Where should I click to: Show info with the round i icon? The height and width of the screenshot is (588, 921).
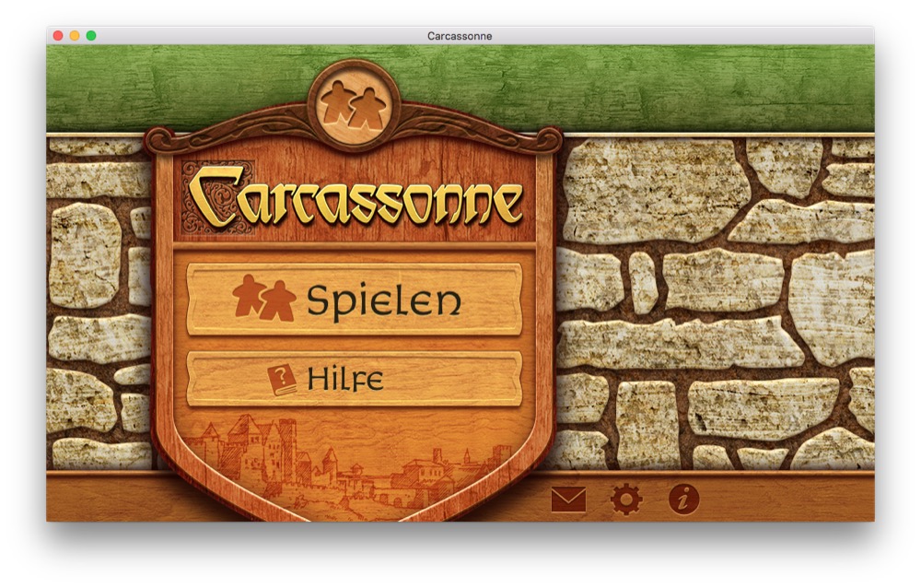click(683, 500)
